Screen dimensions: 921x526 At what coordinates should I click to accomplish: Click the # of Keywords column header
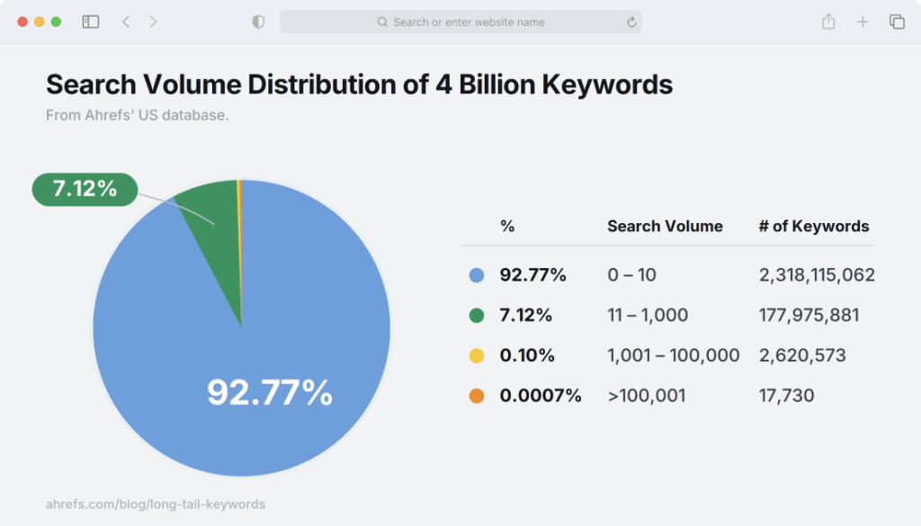813,226
